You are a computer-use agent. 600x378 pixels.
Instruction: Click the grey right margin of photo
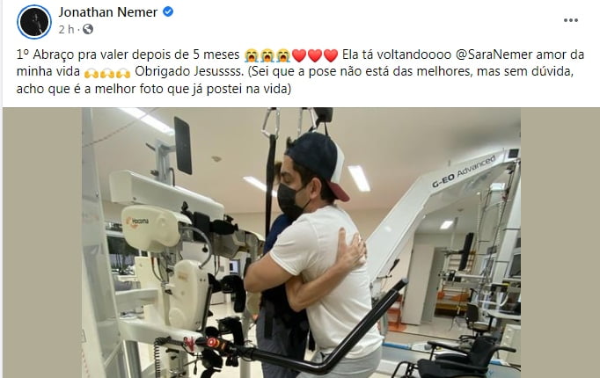click(560, 243)
